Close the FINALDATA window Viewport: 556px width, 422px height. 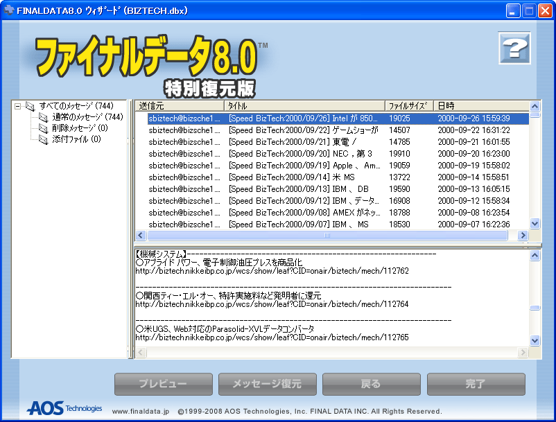(545, 10)
